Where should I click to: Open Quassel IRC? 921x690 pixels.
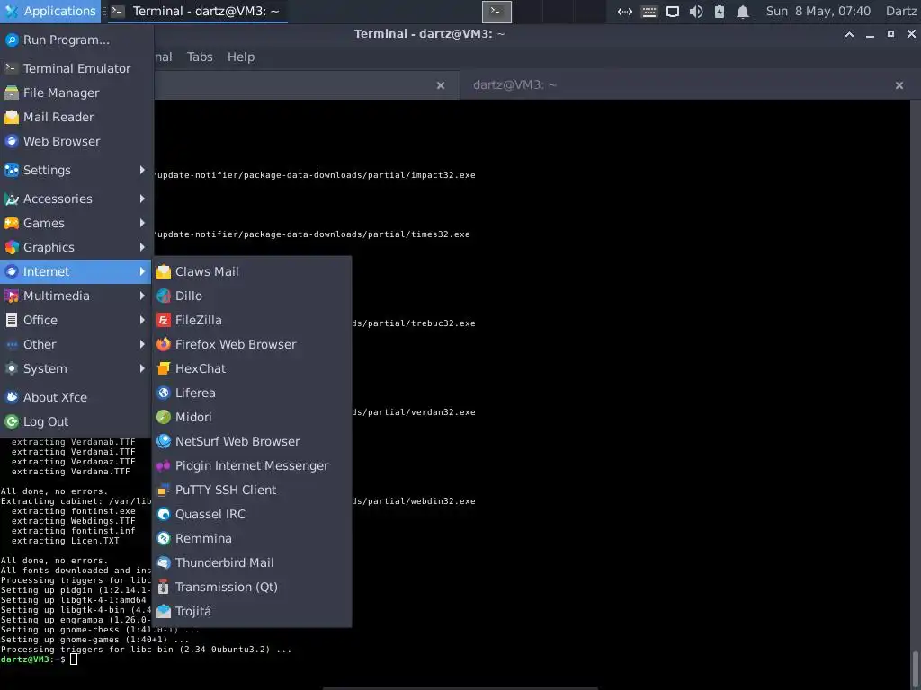pyautogui.click(x=252, y=514)
